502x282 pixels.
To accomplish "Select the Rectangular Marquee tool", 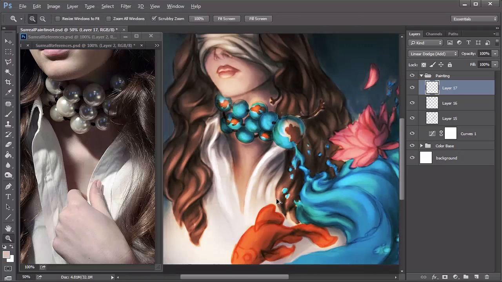I will (8, 52).
